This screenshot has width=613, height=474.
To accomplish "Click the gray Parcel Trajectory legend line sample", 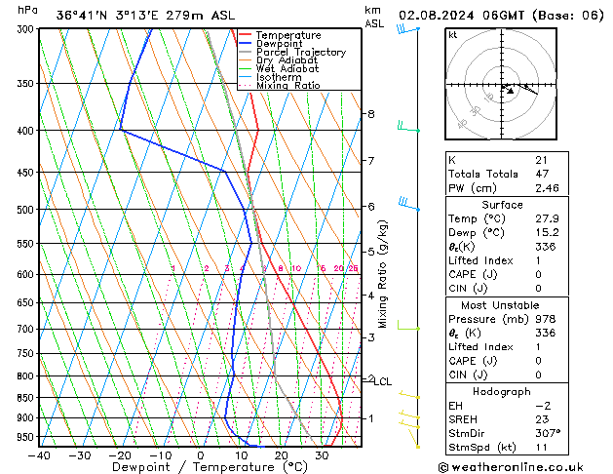I will pyautogui.click(x=246, y=52).
